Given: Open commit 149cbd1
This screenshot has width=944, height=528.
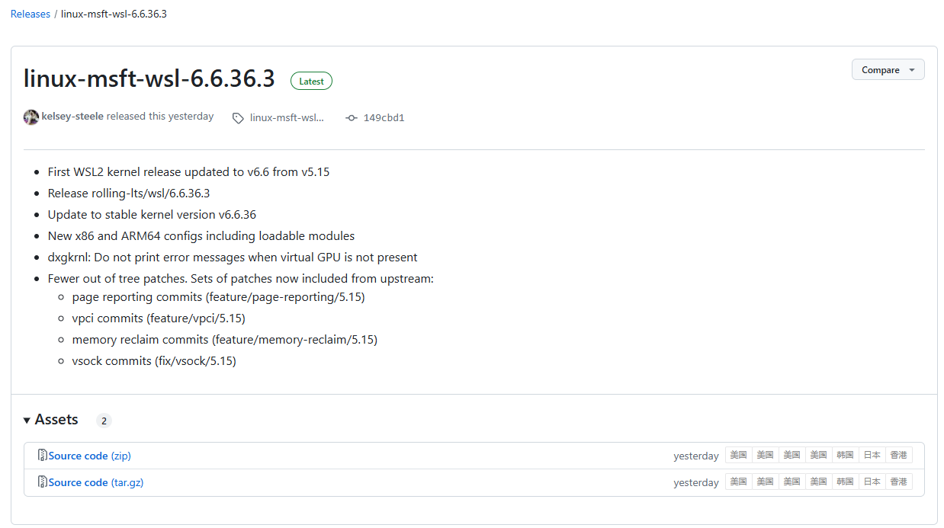Looking at the screenshot, I should click(384, 118).
